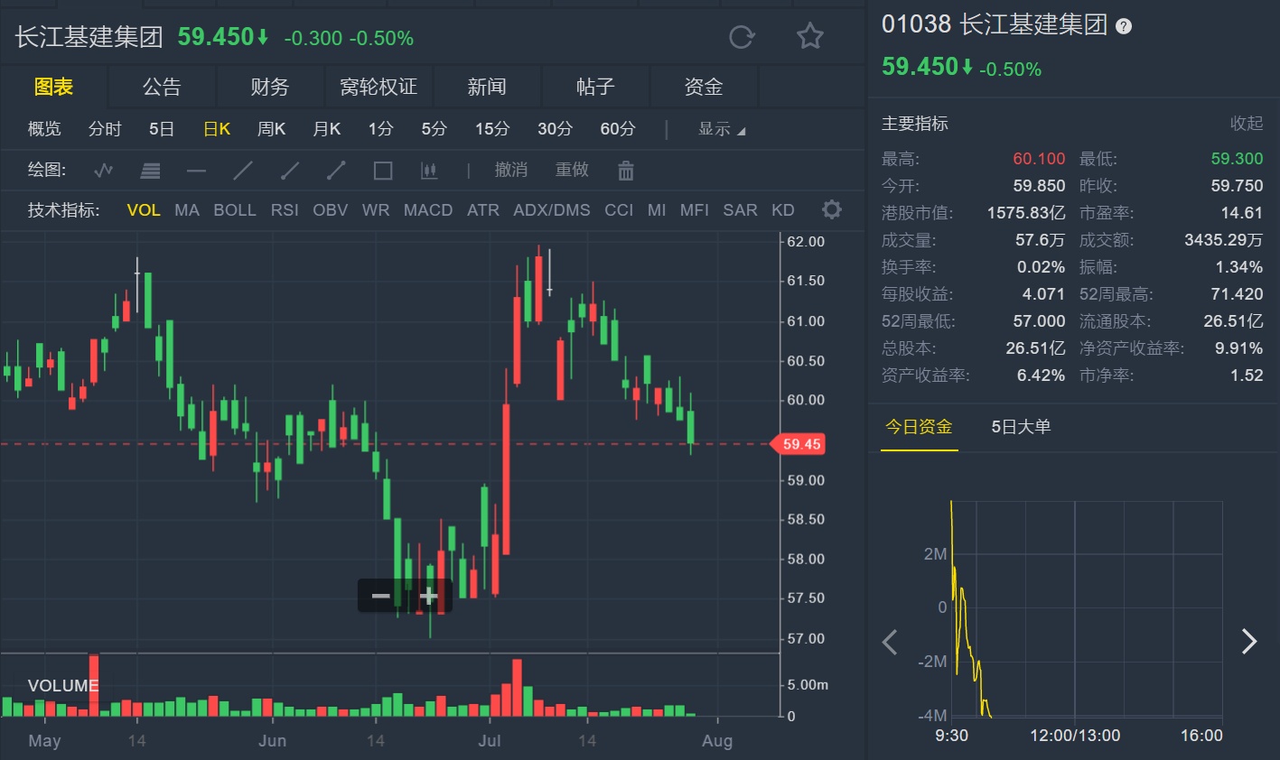
Task: Delete drawings with the trash icon
Action: [x=625, y=170]
